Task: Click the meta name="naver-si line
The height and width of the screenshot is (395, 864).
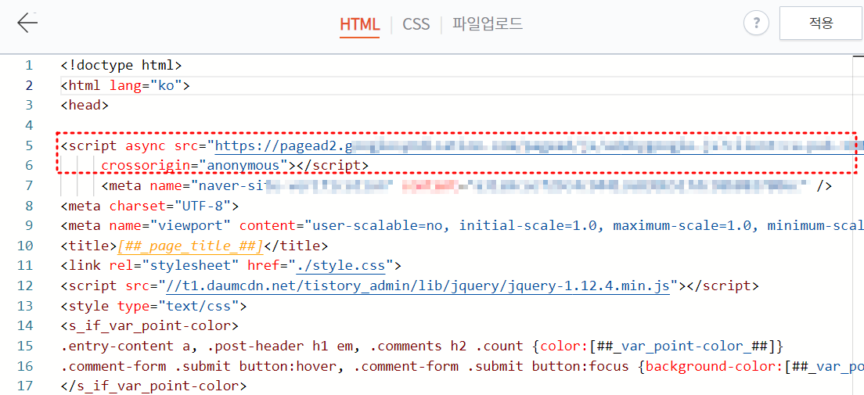Action: (466, 186)
